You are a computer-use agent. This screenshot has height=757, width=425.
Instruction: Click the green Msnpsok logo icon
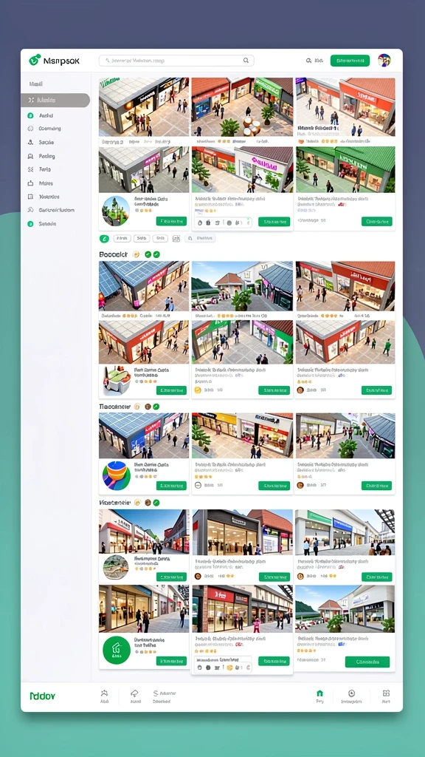point(35,61)
